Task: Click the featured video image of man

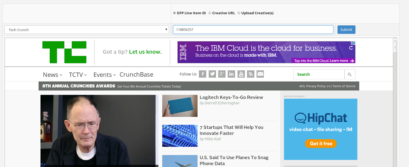Action: [x=99, y=131]
